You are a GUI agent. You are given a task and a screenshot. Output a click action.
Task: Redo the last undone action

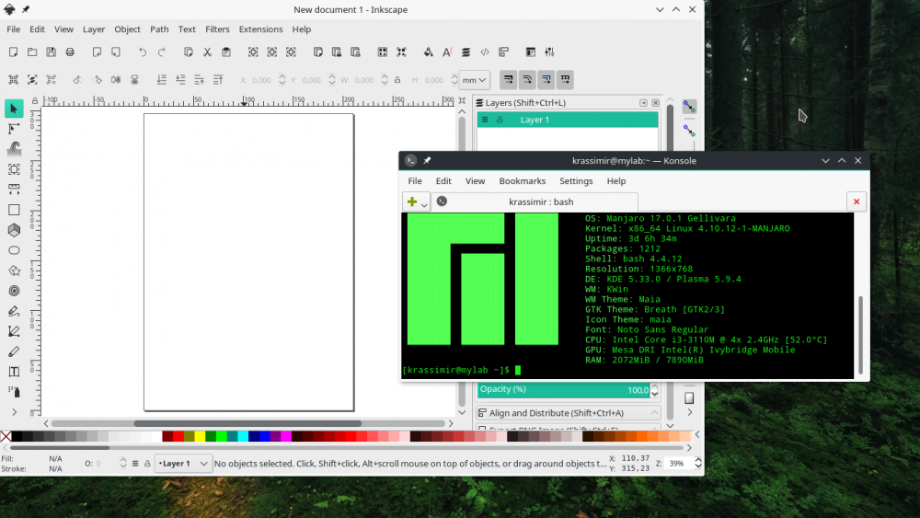(161, 52)
